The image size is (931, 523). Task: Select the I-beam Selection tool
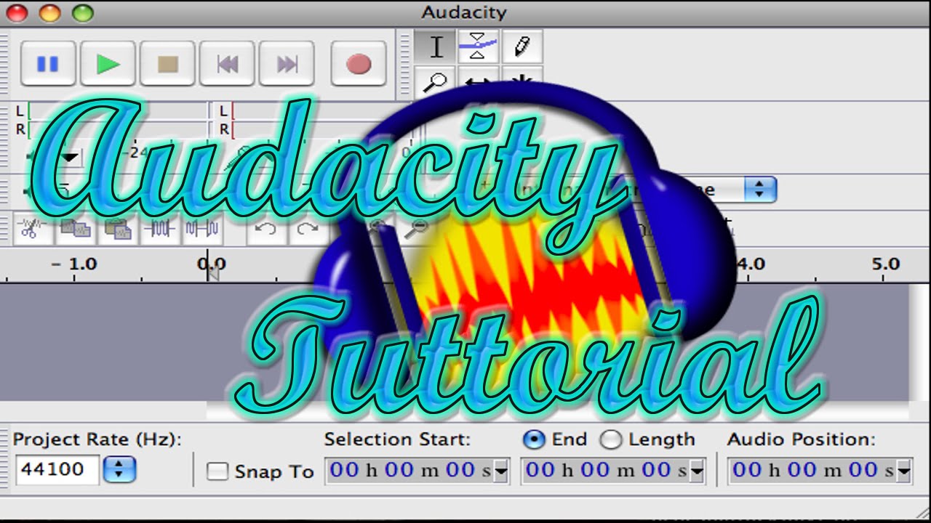[x=436, y=47]
